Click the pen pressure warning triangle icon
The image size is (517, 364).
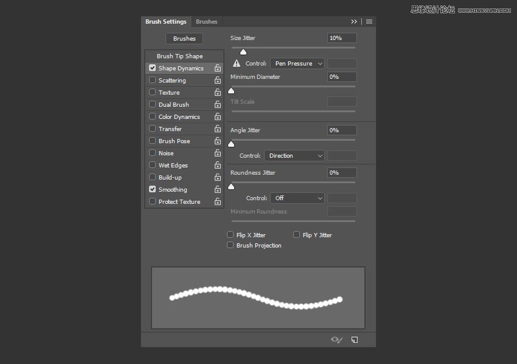point(237,63)
